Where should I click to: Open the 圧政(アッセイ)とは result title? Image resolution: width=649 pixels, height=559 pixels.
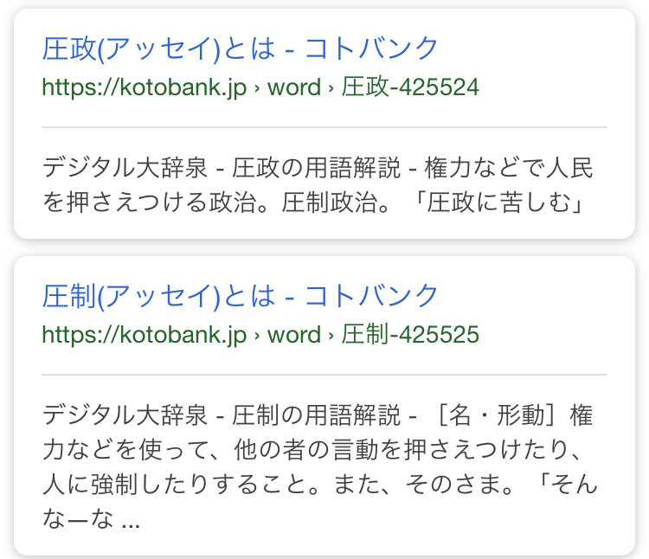[241, 48]
